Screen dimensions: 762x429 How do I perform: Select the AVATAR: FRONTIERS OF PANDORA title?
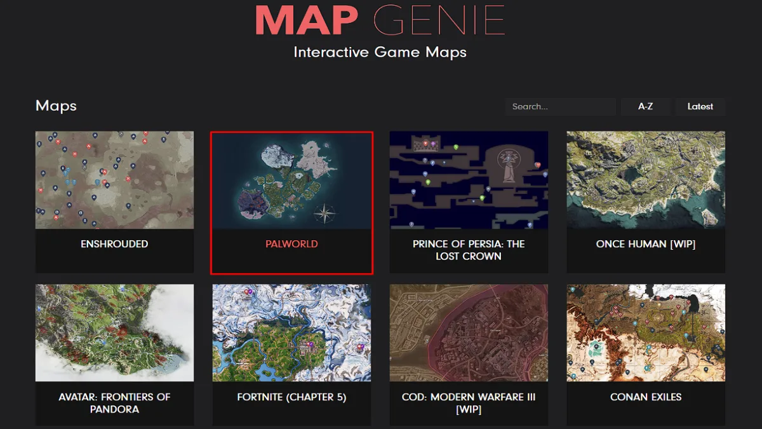(x=114, y=403)
